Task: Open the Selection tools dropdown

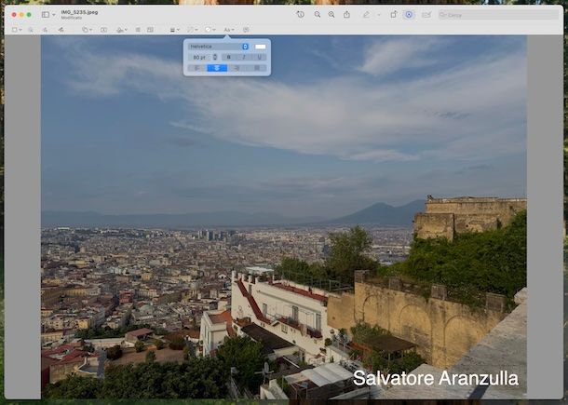Action: (17, 30)
